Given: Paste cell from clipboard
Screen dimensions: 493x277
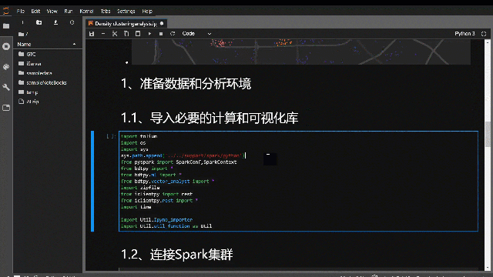Looking at the screenshot, I should coord(138,34).
